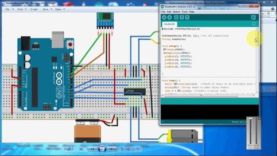Click the Arduino Uno board status text
277x156 pixels.
click(239, 122)
